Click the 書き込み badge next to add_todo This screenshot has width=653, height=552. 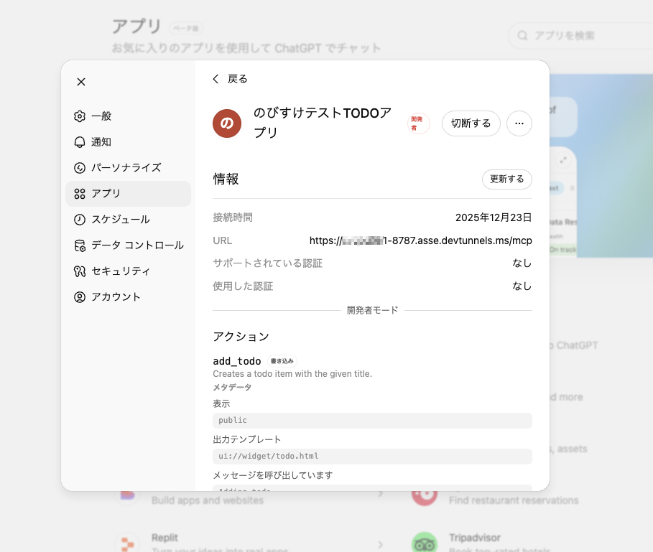(282, 361)
